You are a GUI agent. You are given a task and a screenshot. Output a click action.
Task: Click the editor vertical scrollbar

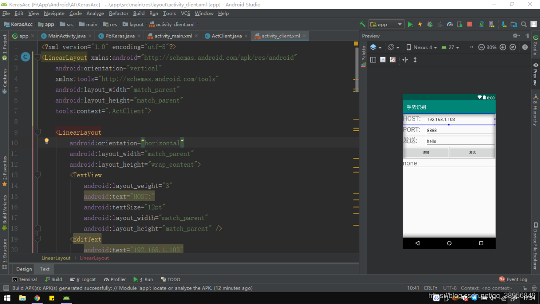point(356,70)
